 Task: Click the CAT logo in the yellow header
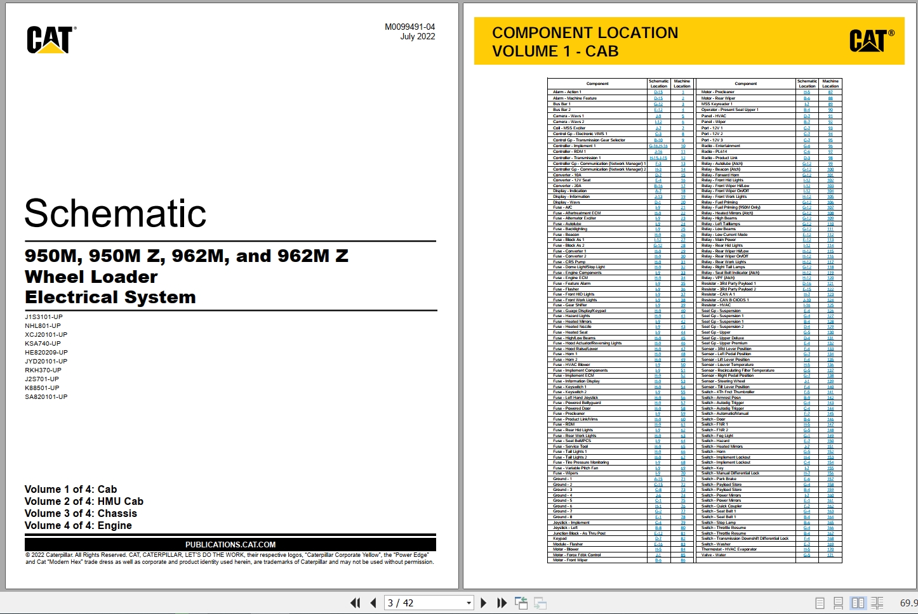[x=872, y=41]
